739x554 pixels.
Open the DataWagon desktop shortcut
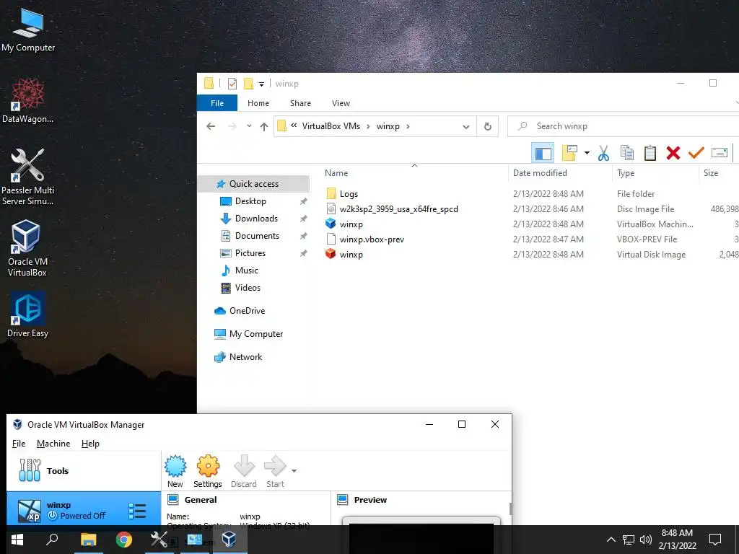(28, 101)
